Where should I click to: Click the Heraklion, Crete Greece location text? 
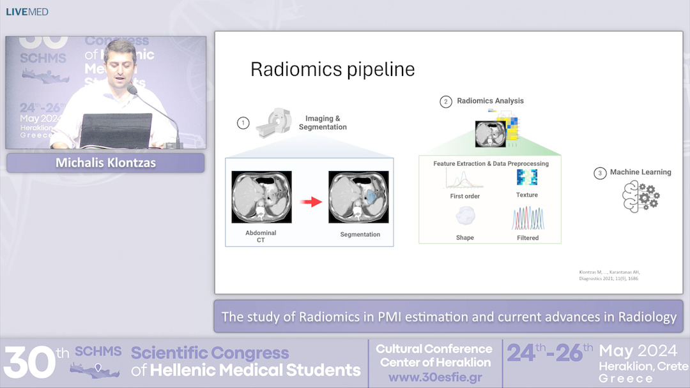click(x=643, y=372)
